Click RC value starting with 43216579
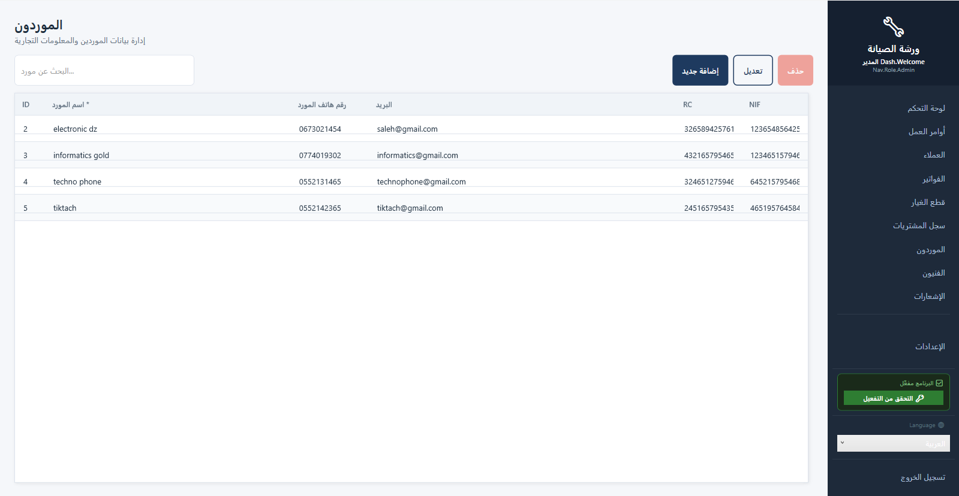Image resolution: width=959 pixels, height=496 pixels. [x=709, y=156]
